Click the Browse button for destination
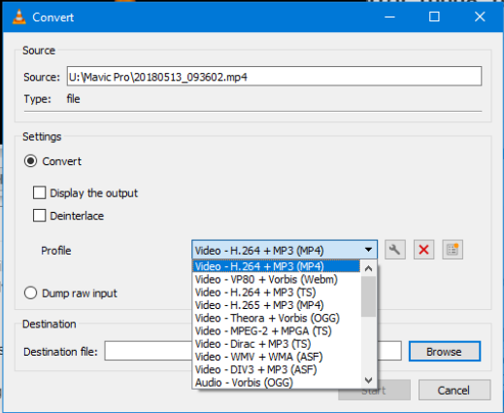 (x=445, y=351)
